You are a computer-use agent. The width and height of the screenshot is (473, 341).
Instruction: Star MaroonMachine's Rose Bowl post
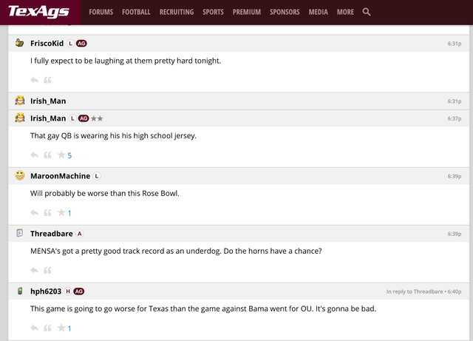click(x=61, y=213)
